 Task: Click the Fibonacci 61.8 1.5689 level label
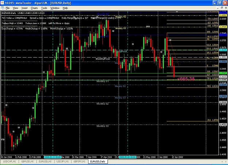(x=212, y=45)
